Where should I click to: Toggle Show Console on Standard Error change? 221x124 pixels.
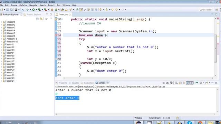[192, 83]
